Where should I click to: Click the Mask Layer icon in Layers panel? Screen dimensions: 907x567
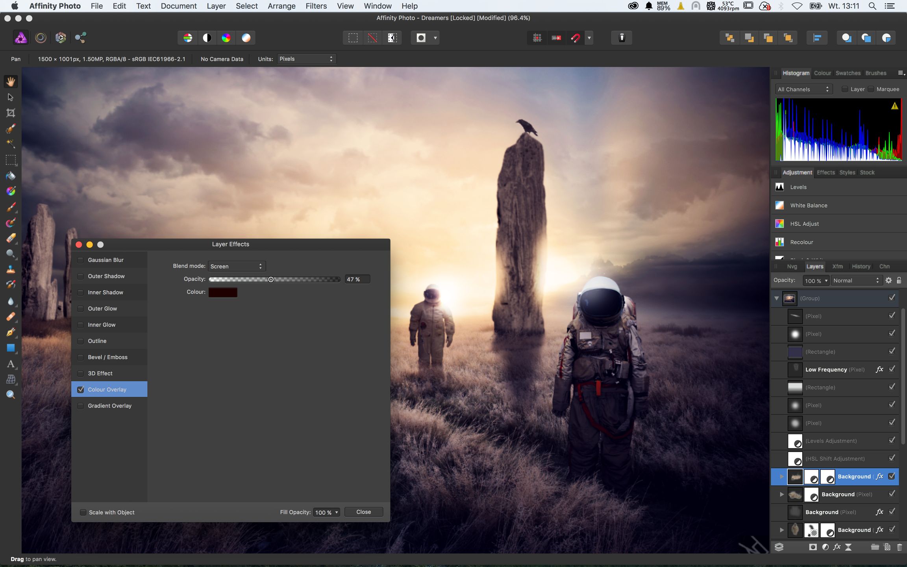pyautogui.click(x=813, y=547)
